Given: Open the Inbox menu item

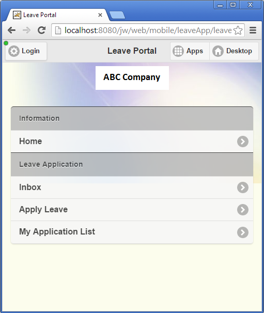Looking at the screenshot, I should click(132, 187).
